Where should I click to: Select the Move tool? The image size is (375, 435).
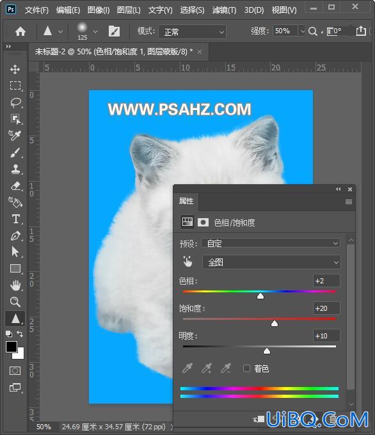tap(15, 69)
